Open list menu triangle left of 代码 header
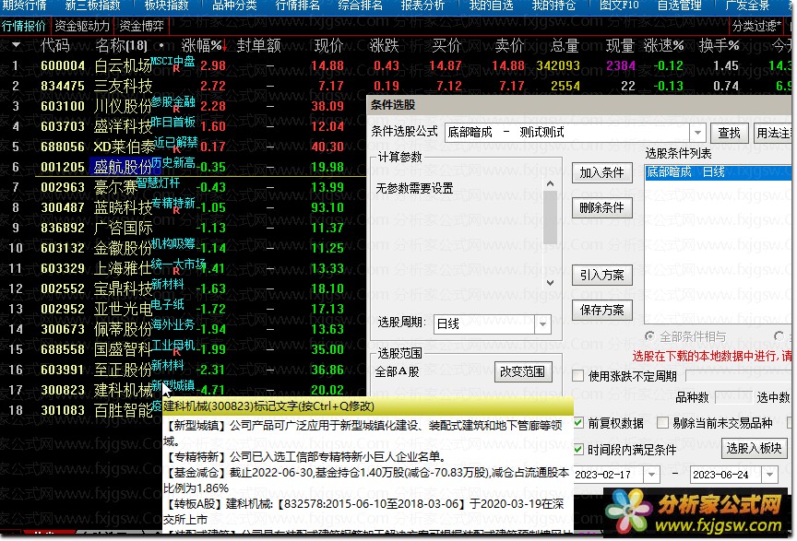The height and width of the screenshot is (541, 797). point(17,45)
